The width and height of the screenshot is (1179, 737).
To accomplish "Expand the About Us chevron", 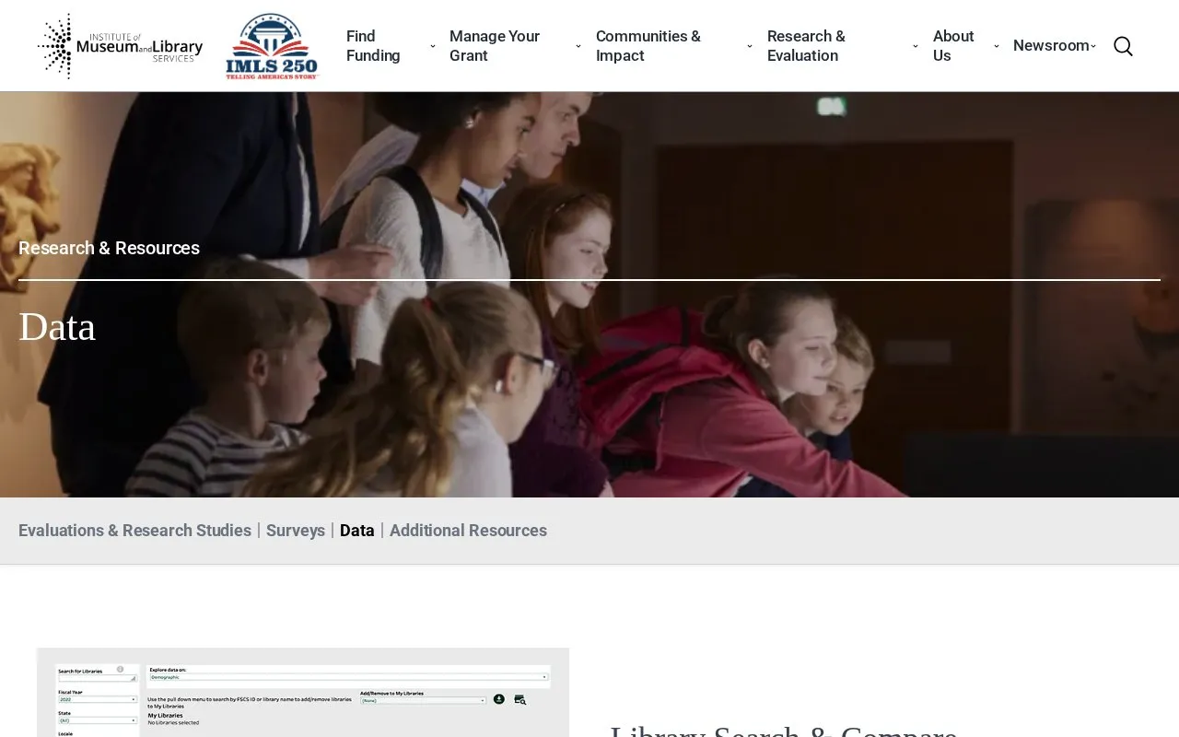I will point(997,46).
